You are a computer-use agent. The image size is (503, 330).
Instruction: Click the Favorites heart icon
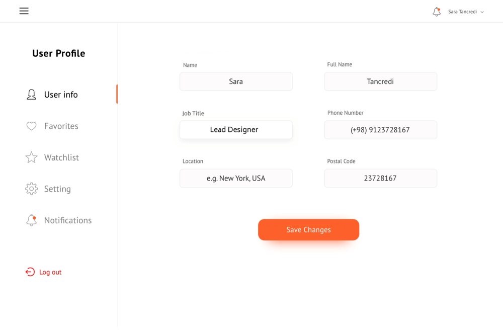[31, 126]
